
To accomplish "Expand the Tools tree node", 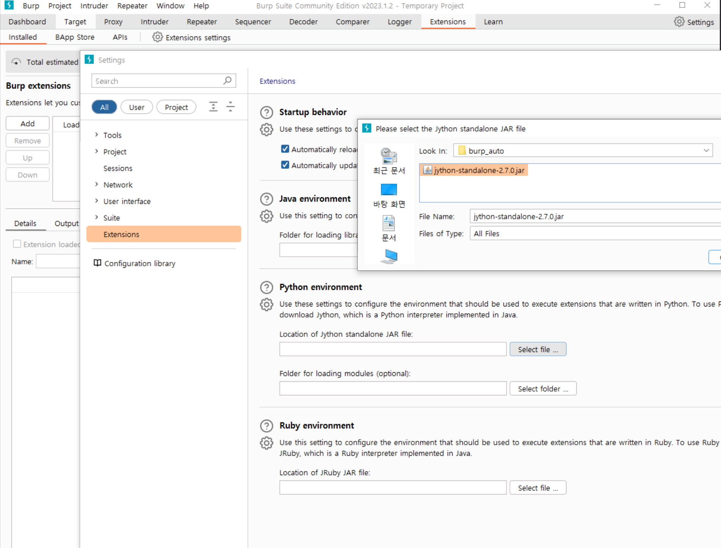I will (x=96, y=135).
